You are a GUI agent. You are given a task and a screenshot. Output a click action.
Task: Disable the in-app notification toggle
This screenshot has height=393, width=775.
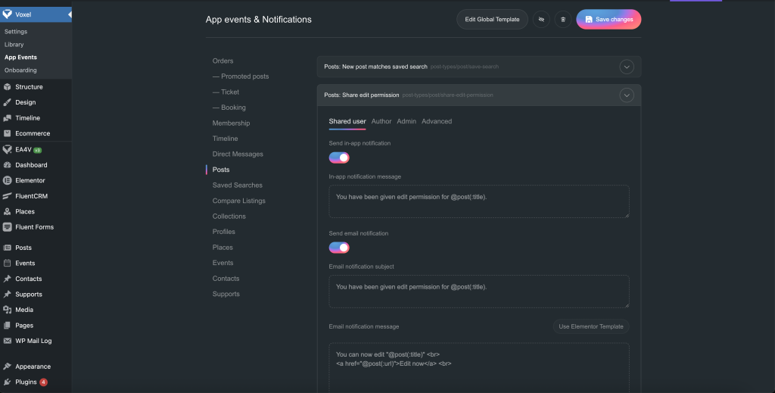click(339, 158)
